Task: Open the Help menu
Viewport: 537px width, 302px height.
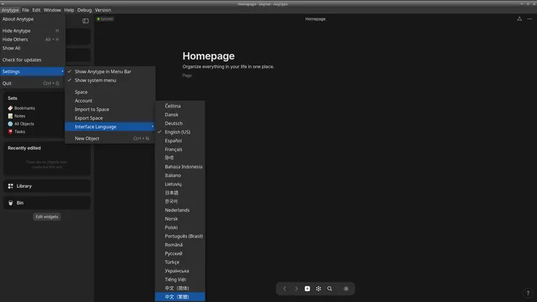Action: pyautogui.click(x=69, y=10)
